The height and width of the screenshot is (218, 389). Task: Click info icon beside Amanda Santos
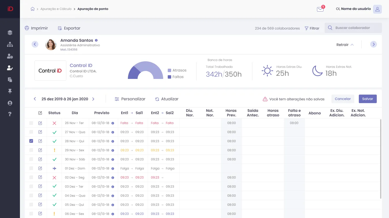tap(96, 41)
